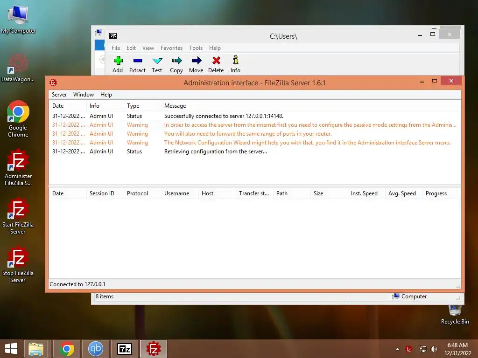The height and width of the screenshot is (358, 478).
Task: Select the Recycle Bin desktop icon
Action: click(455, 315)
